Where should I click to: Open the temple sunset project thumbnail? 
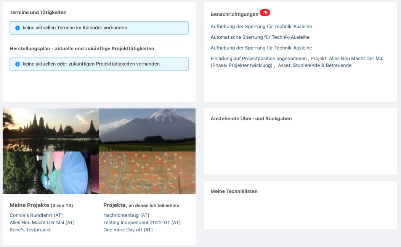(x=51, y=130)
